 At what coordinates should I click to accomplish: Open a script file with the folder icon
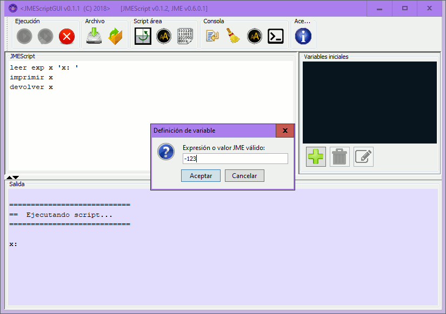pyautogui.click(x=115, y=36)
